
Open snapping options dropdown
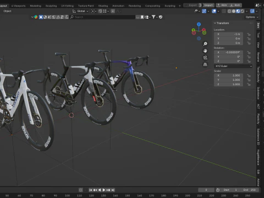click(106, 11)
